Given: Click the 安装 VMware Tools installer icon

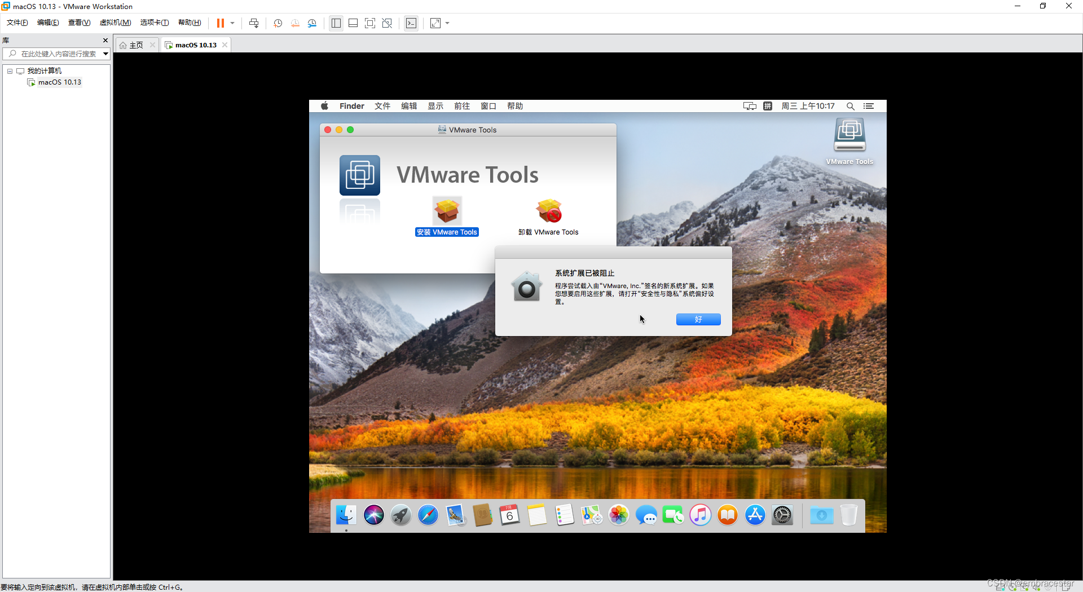Looking at the screenshot, I should point(447,211).
